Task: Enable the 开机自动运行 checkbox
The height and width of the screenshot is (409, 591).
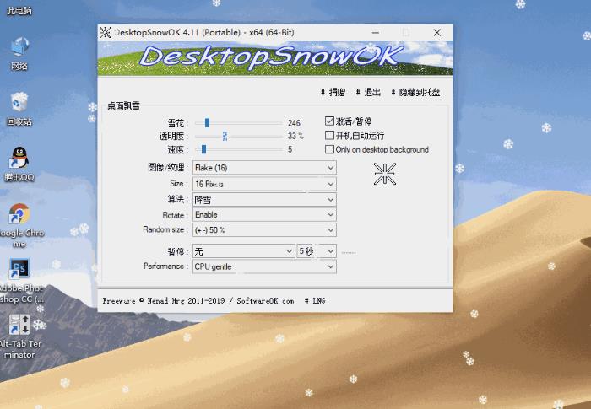Action: point(329,135)
